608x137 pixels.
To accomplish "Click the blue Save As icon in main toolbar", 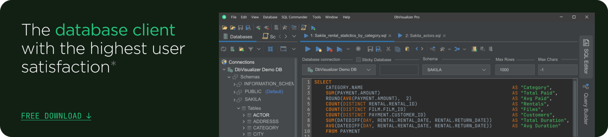I will click(248, 28).
